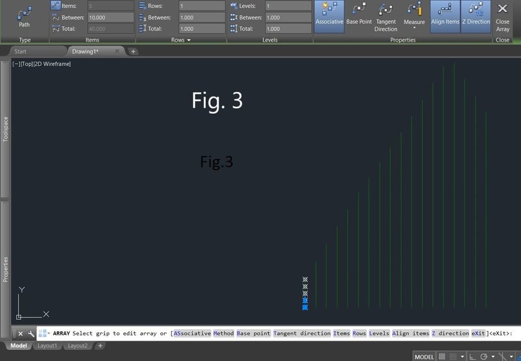Choose Align items command option
The width and height of the screenshot is (521, 361).
pos(411,334)
